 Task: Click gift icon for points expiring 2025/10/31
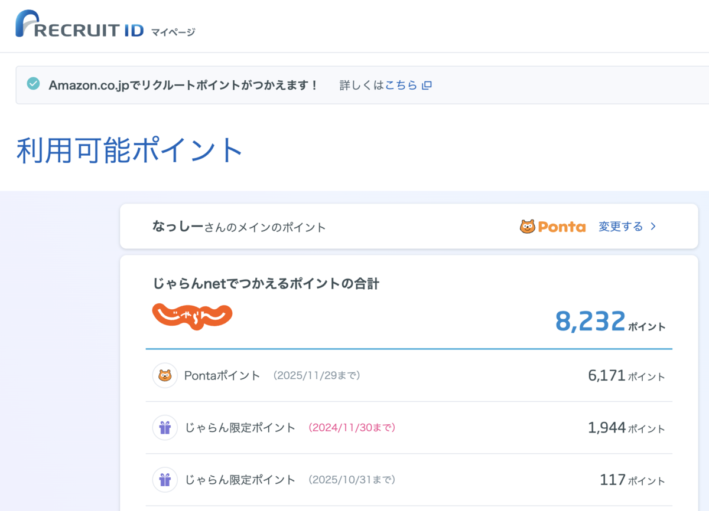165,480
